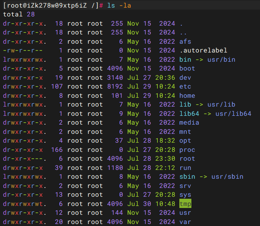
Task: Click the size '101' in the home row
Action: pos(117,95)
